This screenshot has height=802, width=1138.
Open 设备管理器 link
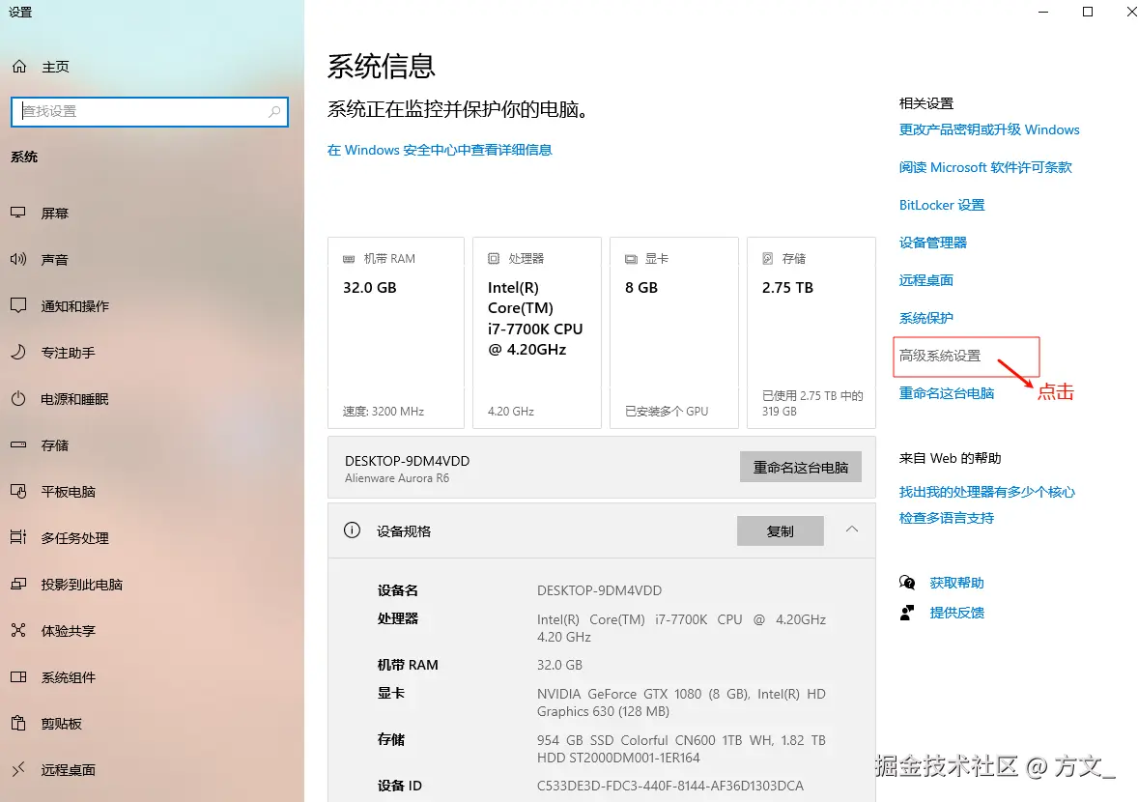(x=933, y=243)
